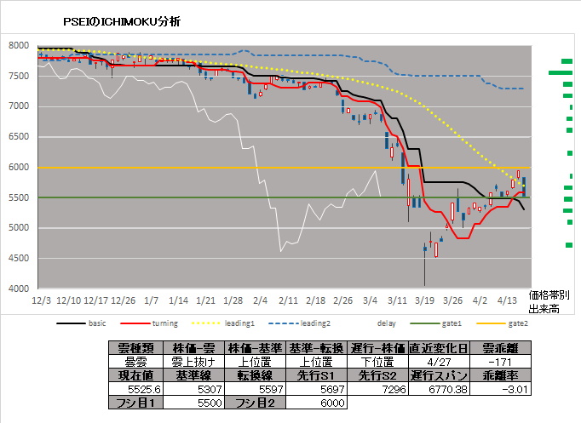Select the 5697 value cell
The image size is (581, 423).
coord(316,389)
